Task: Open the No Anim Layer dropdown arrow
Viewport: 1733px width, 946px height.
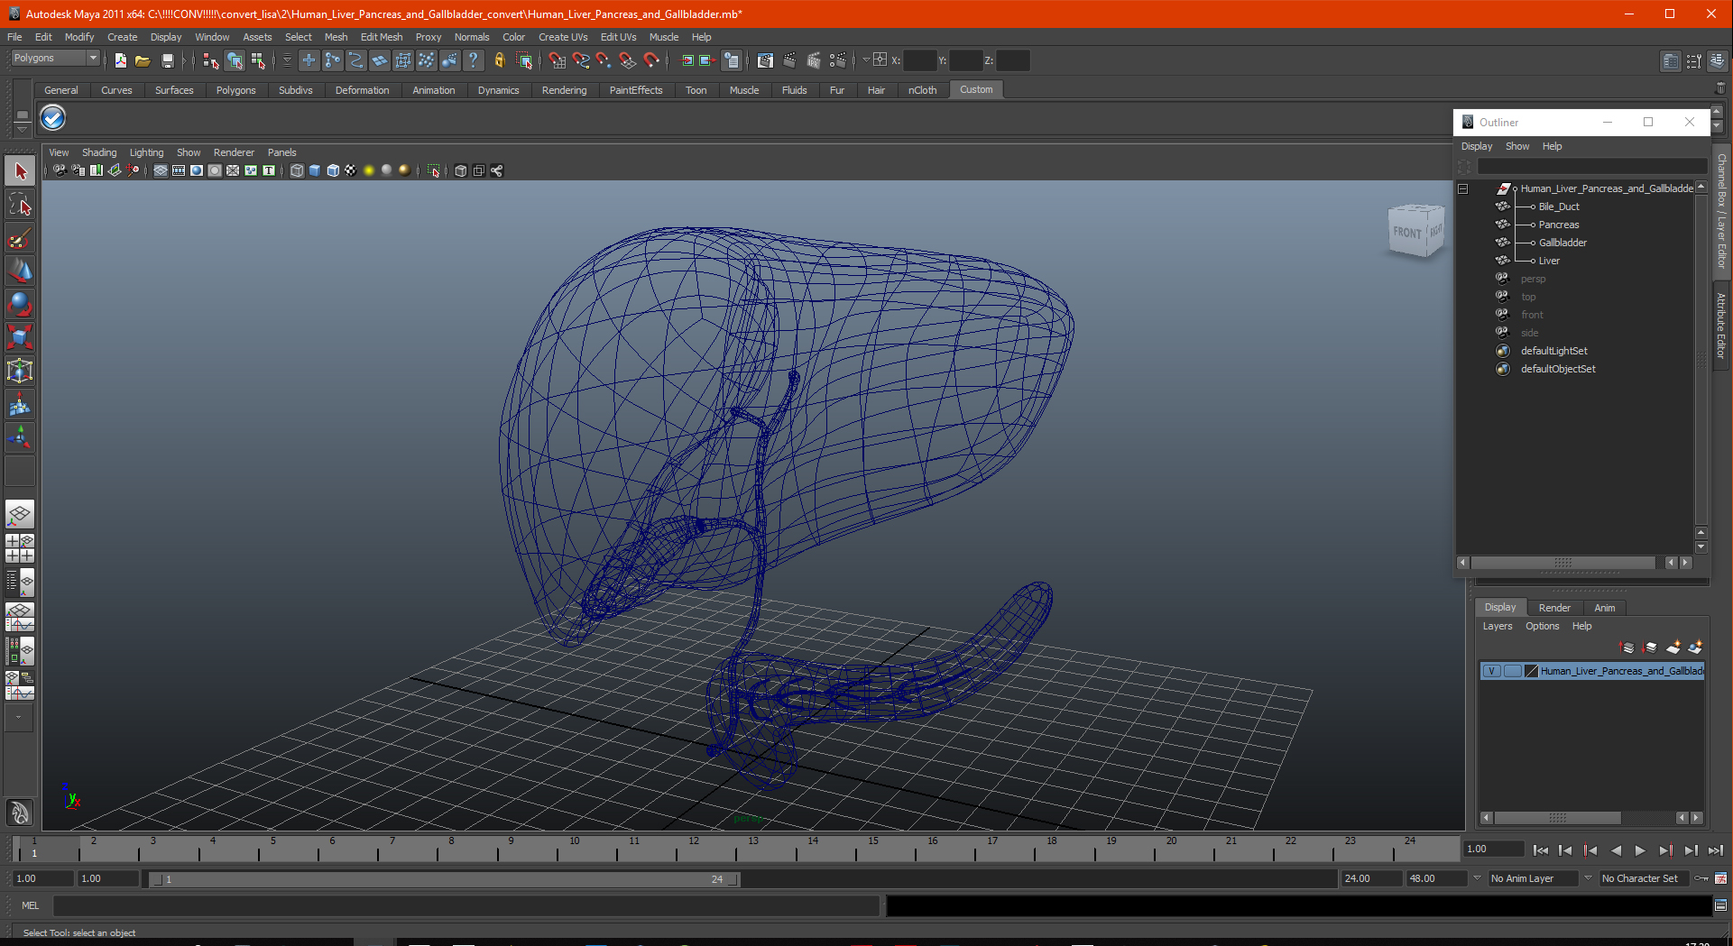Action: click(1477, 877)
